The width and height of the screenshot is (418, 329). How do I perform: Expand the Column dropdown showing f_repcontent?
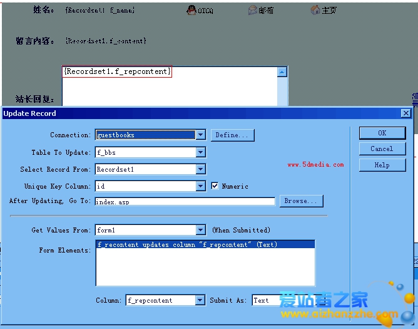[200, 301]
